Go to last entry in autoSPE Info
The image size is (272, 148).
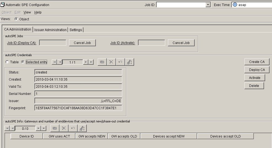(44, 128)
